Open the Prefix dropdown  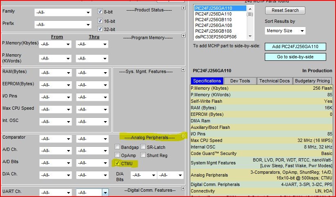coord(63,24)
